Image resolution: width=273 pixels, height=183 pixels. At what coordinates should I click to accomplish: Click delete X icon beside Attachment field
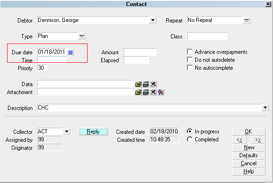153,92
